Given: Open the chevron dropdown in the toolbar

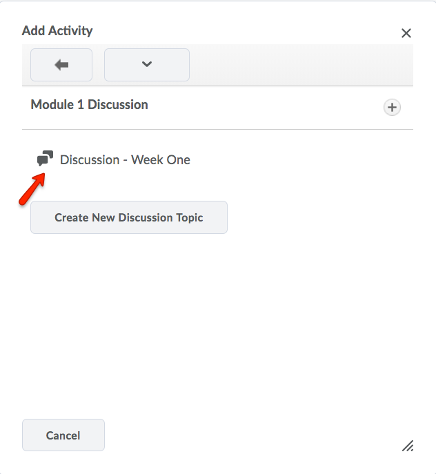Looking at the screenshot, I should (146, 65).
